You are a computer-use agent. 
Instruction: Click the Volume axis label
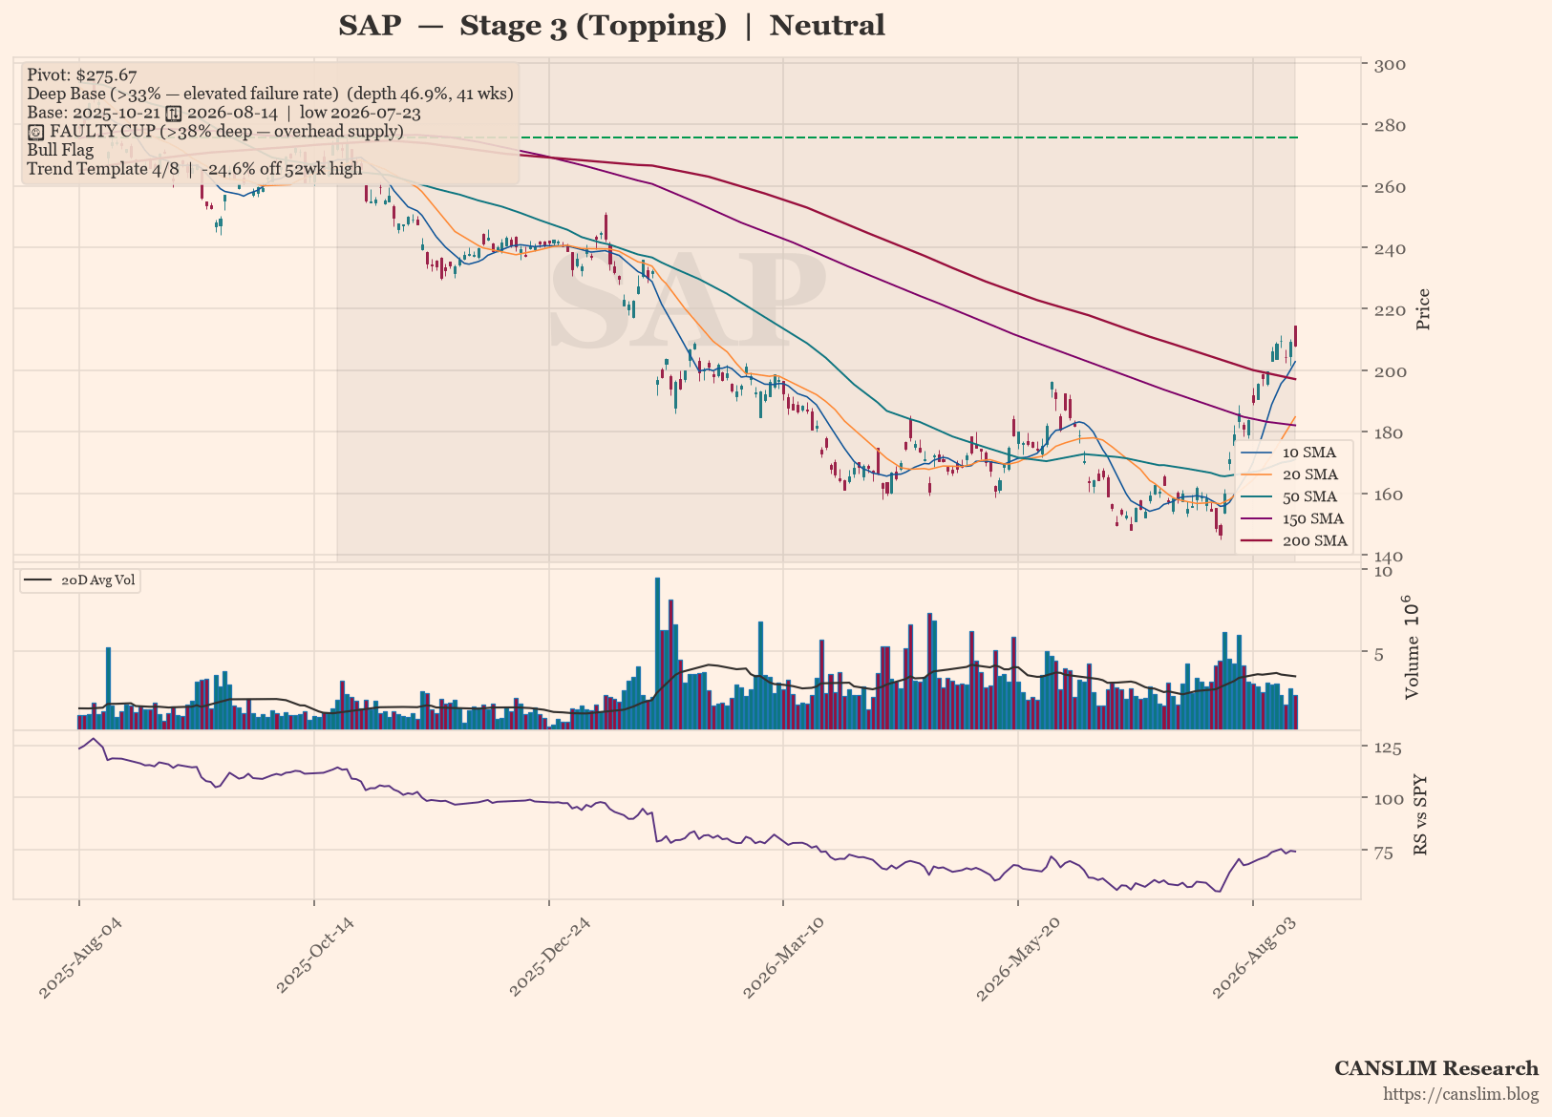click(x=1414, y=647)
